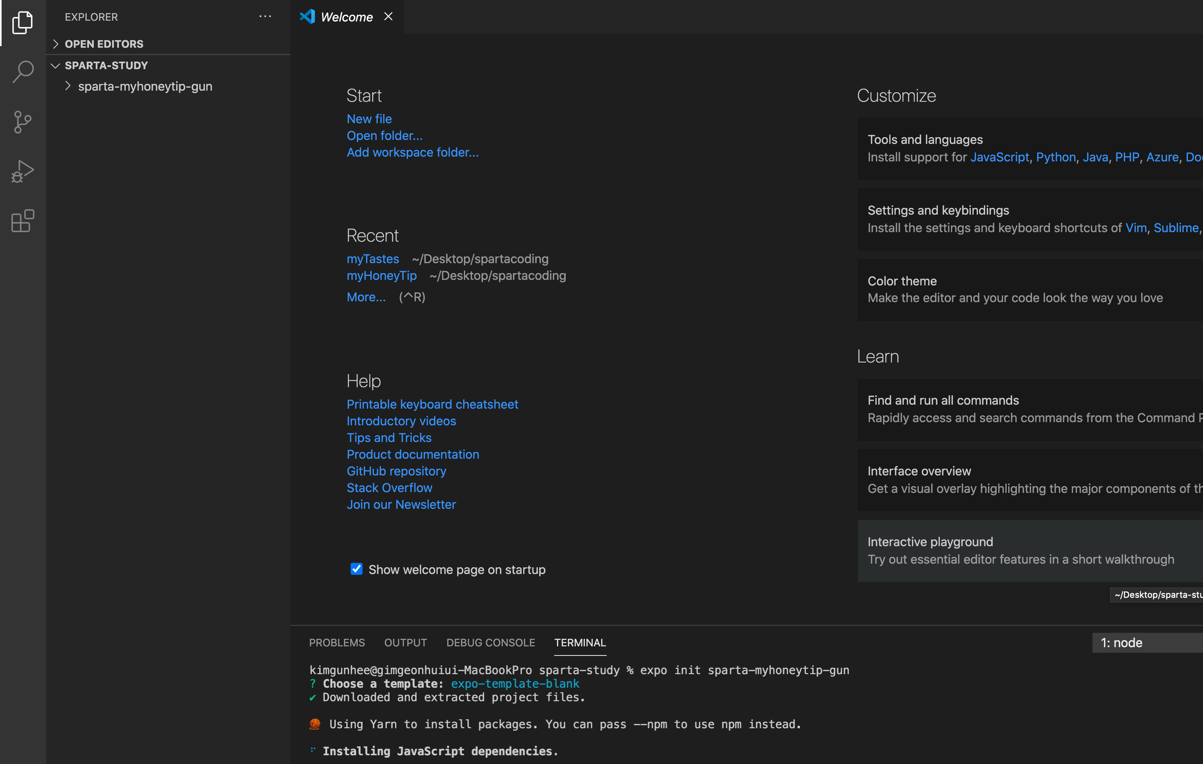Switch to the Problems panel tab

tap(337, 643)
